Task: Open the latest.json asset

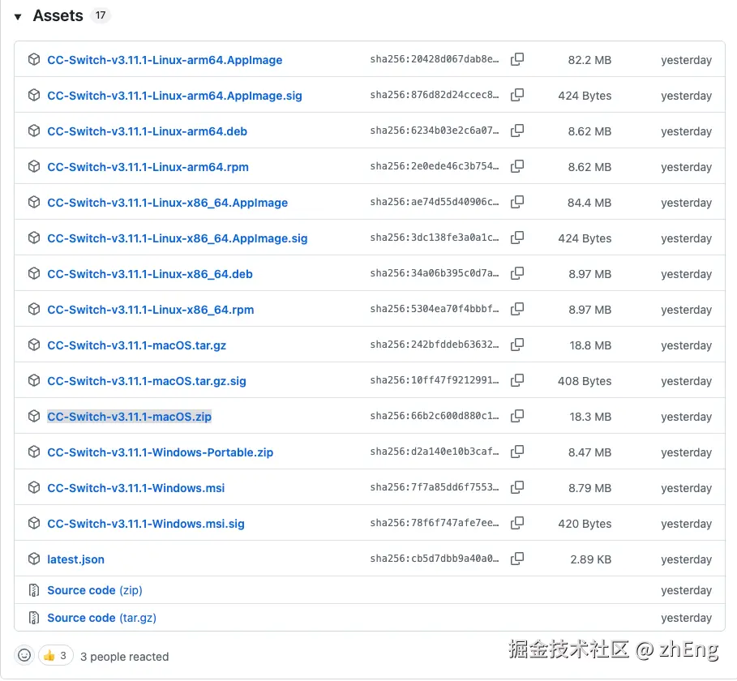Action: [75, 559]
